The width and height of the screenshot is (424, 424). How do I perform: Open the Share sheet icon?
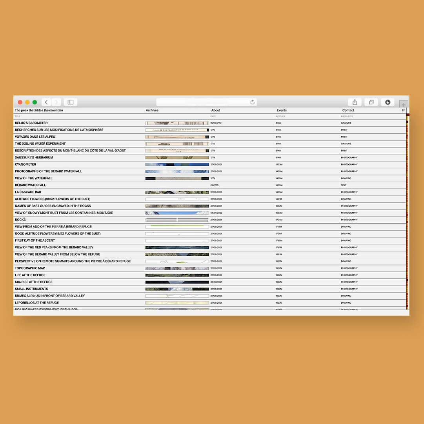(x=355, y=102)
